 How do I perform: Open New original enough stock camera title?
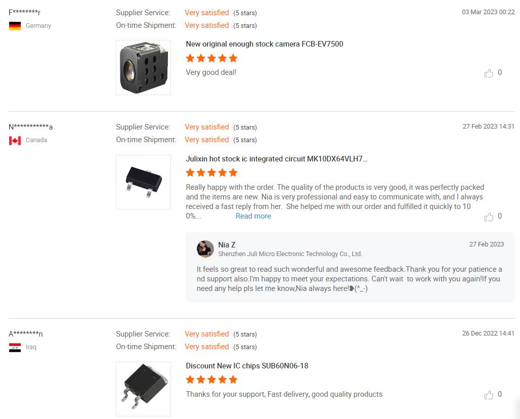(x=264, y=44)
